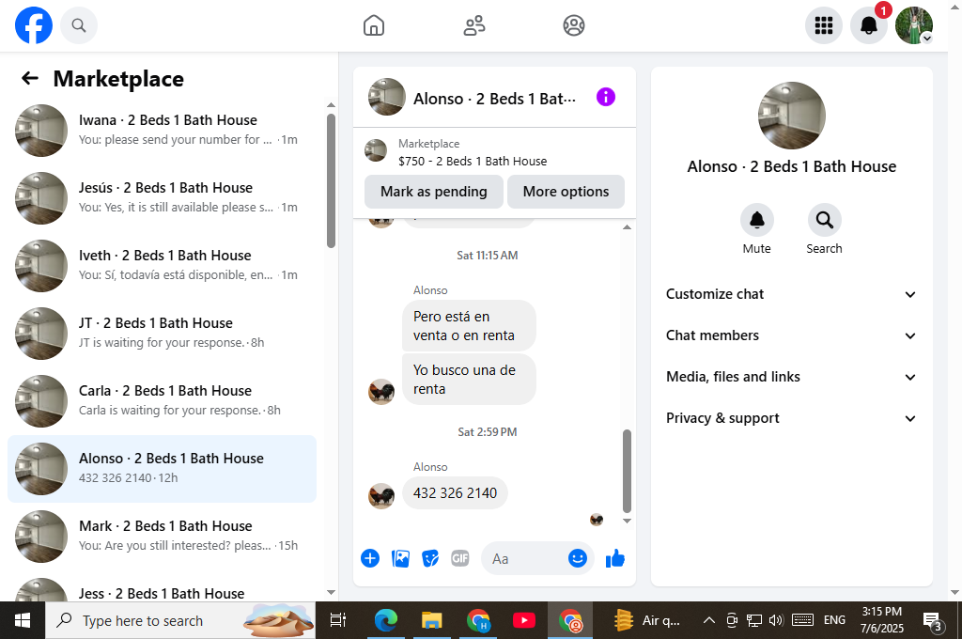This screenshot has width=962, height=639.
Task: Open account profile picture menu
Action: pyautogui.click(x=914, y=25)
